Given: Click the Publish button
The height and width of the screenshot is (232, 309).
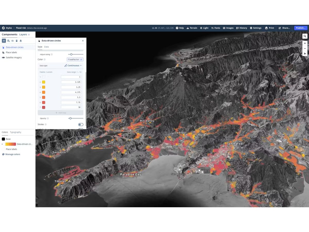Looking at the screenshot, I should 301,28.
